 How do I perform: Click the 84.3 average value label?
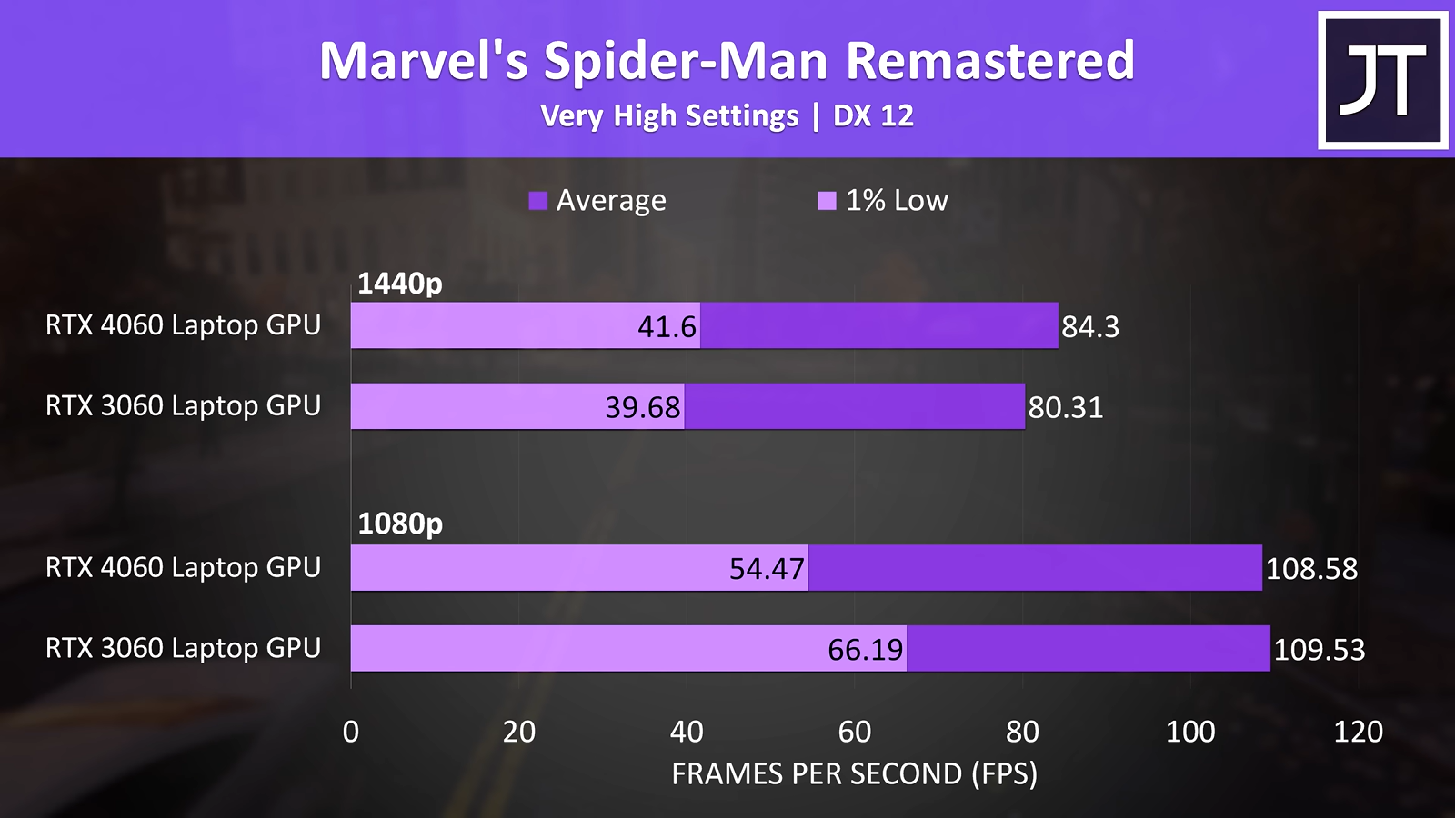click(1090, 326)
